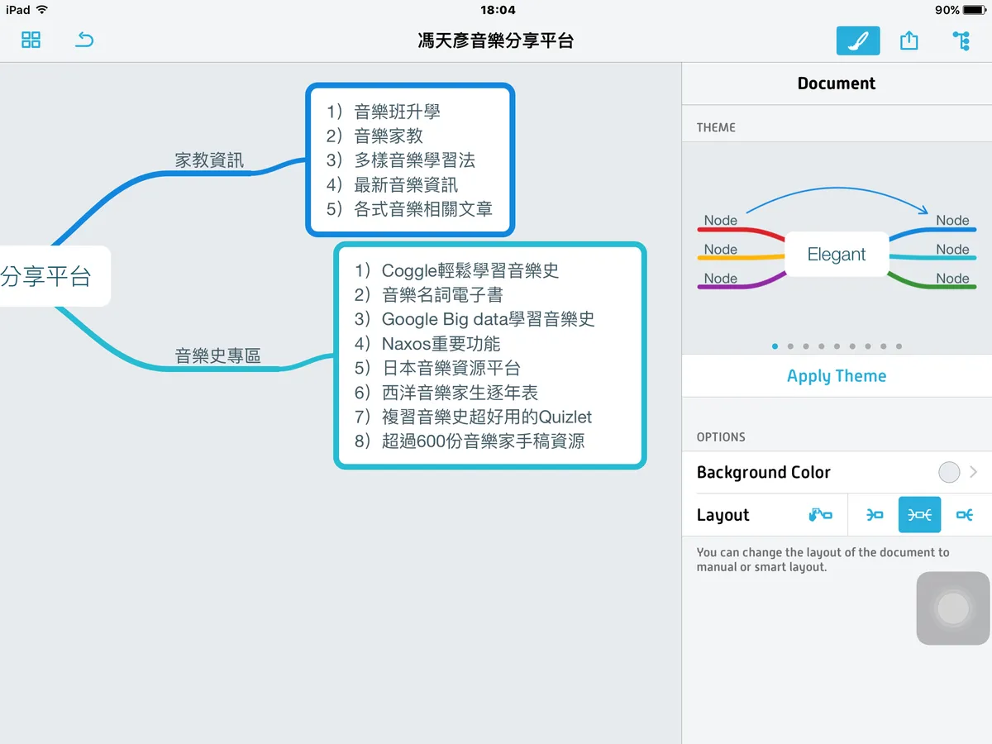The image size is (992, 744).
Task: Open the share menu
Action: coord(909,40)
